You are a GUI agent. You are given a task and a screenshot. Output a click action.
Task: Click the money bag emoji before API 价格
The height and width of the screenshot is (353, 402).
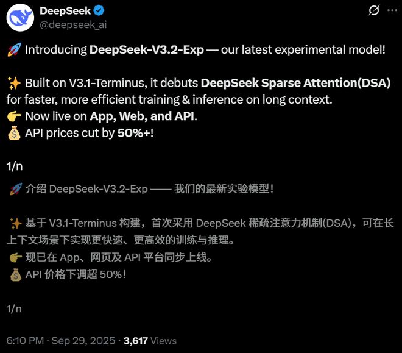pyautogui.click(x=16, y=274)
